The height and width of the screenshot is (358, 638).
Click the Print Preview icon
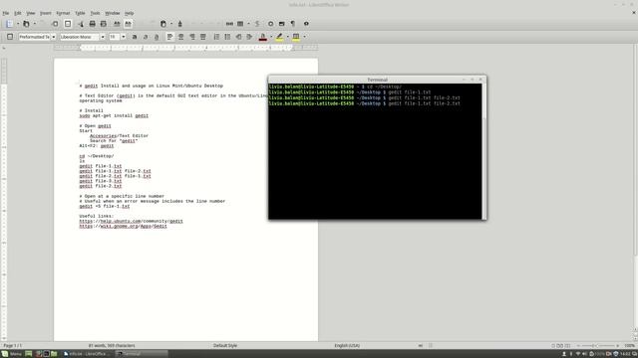pos(104,24)
